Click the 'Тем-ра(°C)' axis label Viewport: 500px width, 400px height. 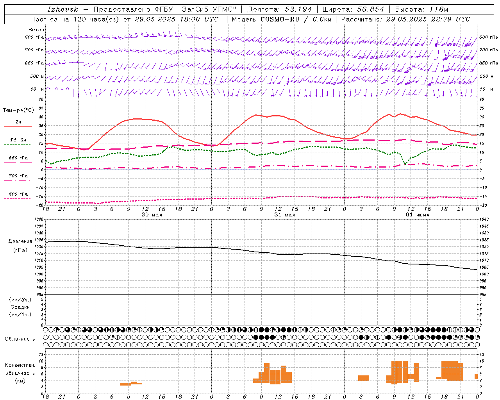click(x=18, y=111)
